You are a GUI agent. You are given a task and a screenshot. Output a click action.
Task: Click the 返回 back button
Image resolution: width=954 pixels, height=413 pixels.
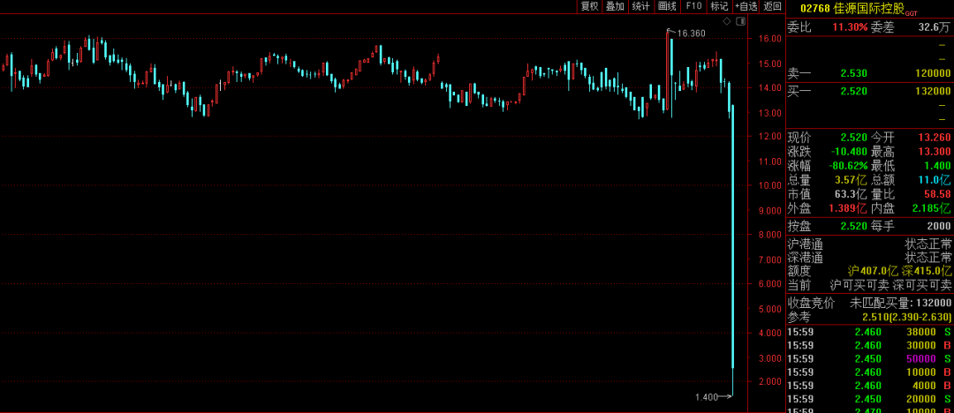click(772, 7)
